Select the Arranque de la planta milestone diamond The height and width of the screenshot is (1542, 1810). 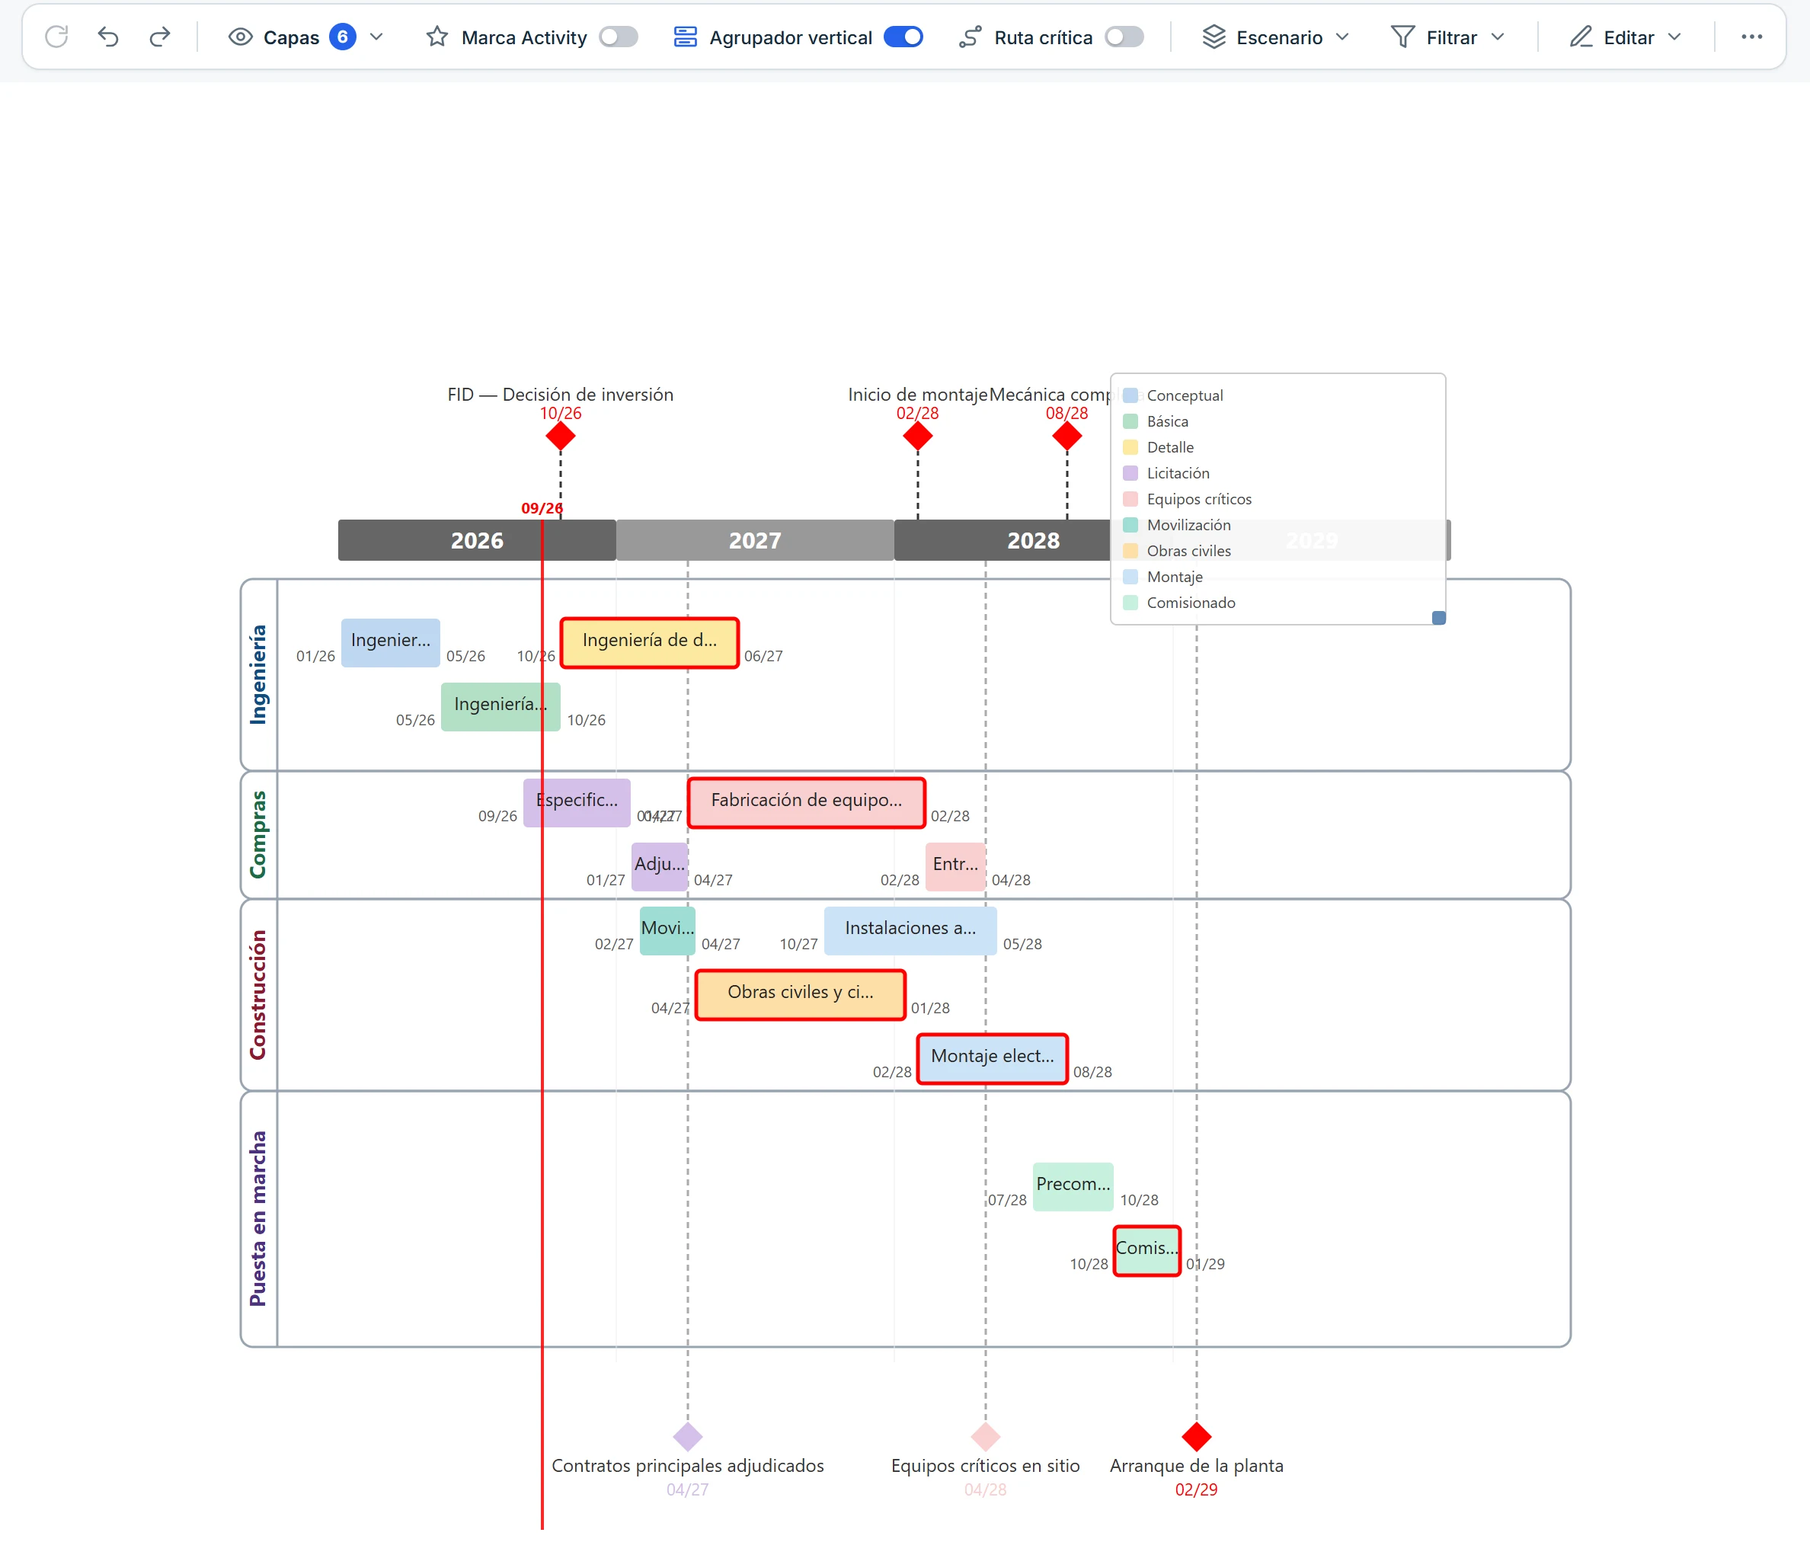tap(1196, 1435)
